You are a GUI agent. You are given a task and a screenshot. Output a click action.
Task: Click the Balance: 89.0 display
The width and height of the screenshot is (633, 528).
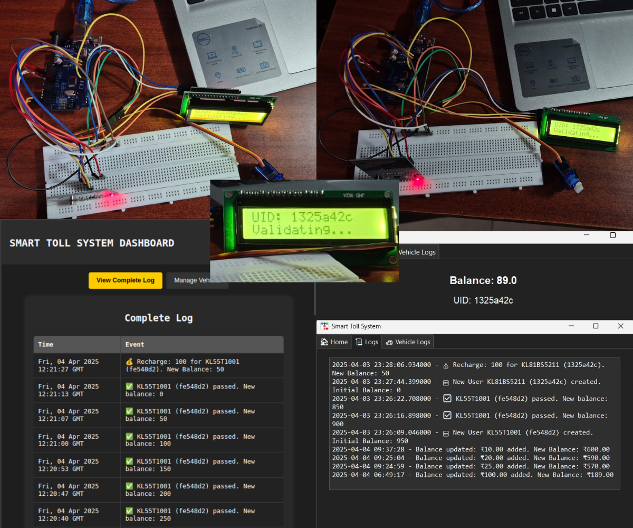tap(483, 280)
